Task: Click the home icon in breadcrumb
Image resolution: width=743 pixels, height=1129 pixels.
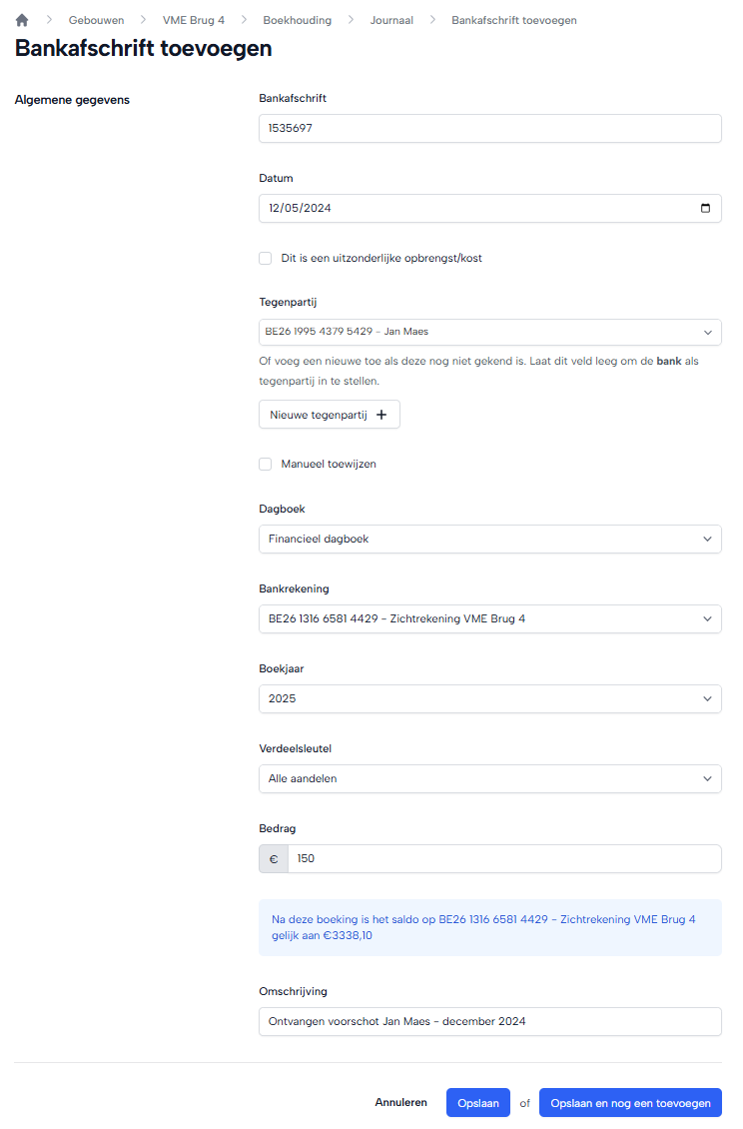Action: tap(22, 20)
